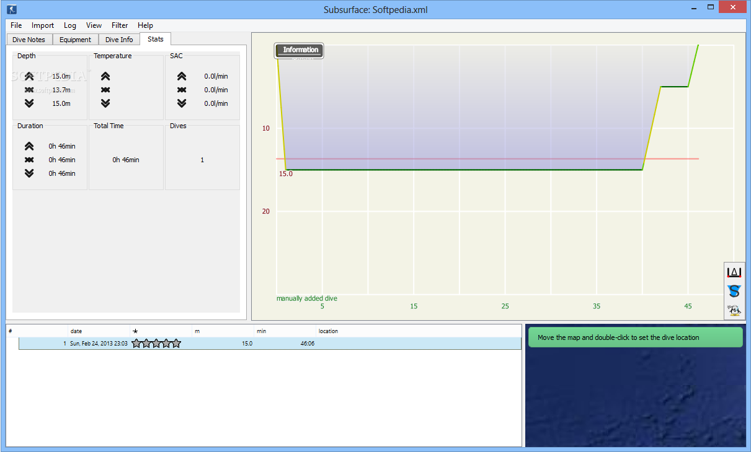
Task: Sort dive list by min duration column
Action: coord(285,331)
